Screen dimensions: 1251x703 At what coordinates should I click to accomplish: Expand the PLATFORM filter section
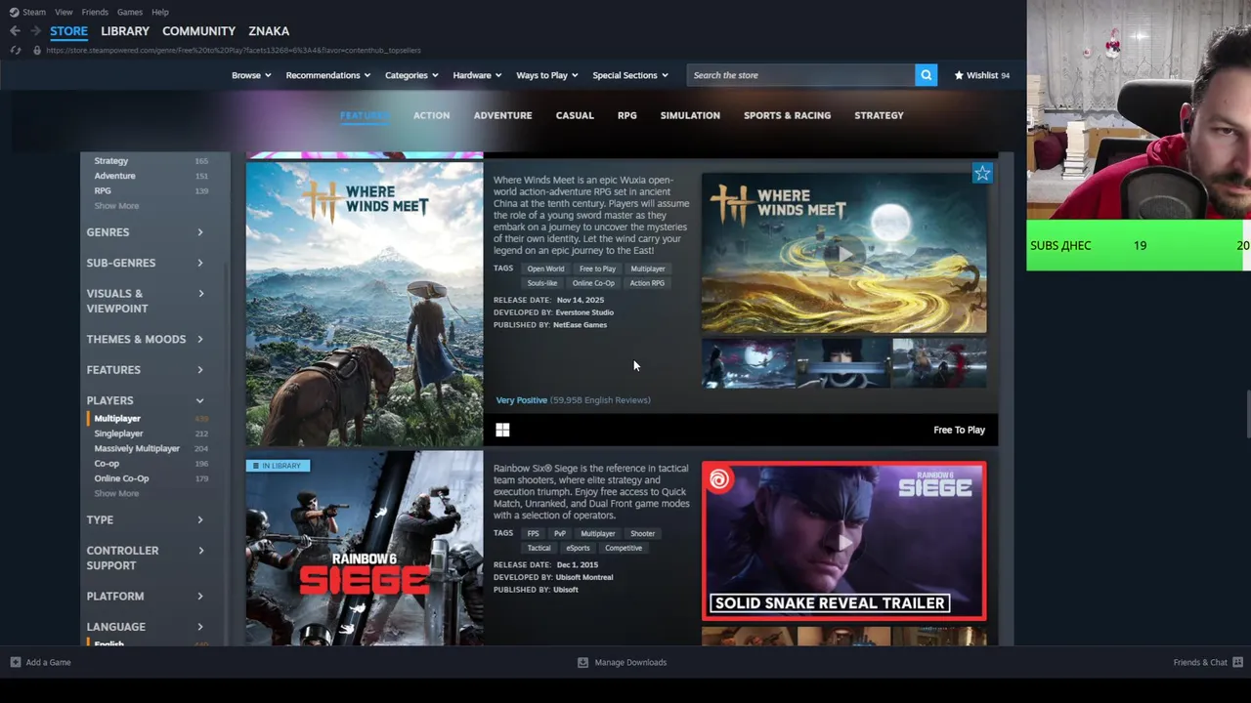pyautogui.click(x=145, y=596)
